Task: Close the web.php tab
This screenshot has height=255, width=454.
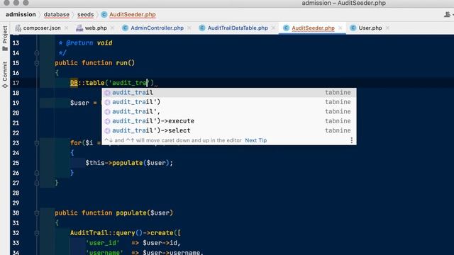Action: [112, 28]
